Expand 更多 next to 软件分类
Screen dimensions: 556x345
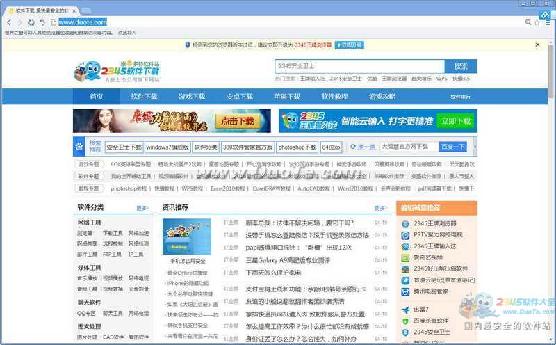[142, 208]
